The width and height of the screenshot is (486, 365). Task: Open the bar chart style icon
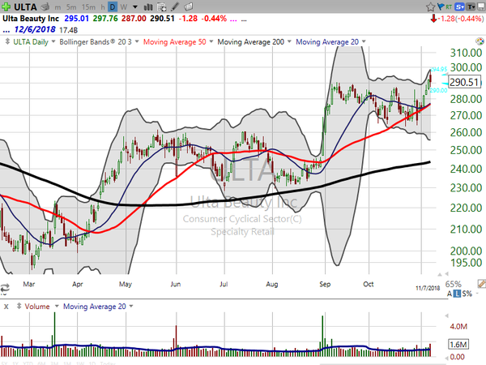point(148,6)
